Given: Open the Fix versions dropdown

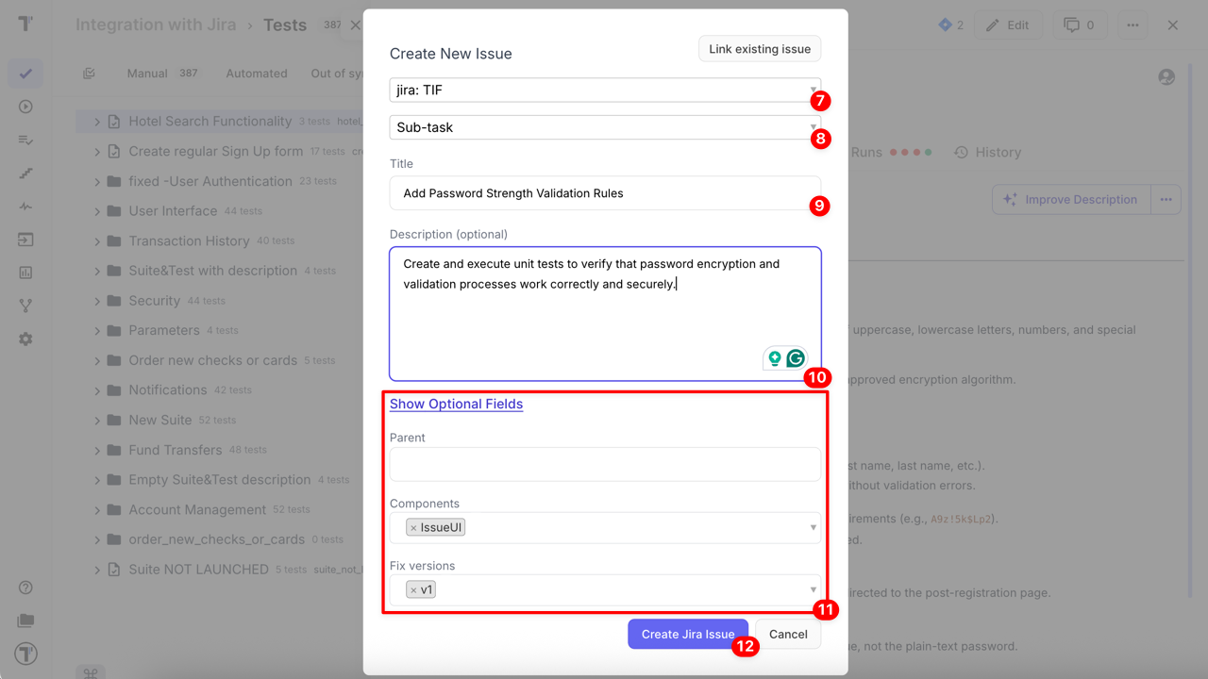Looking at the screenshot, I should 813,588.
